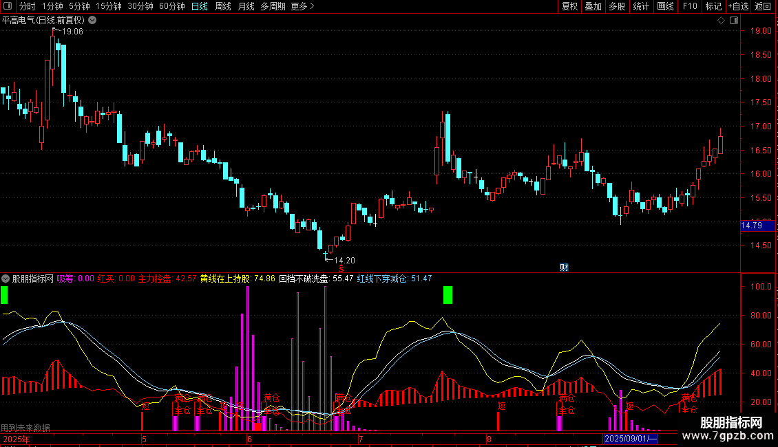This screenshot has width=778, height=447.
Task: Click the diamond icon above the price axis
Action: [721, 20]
